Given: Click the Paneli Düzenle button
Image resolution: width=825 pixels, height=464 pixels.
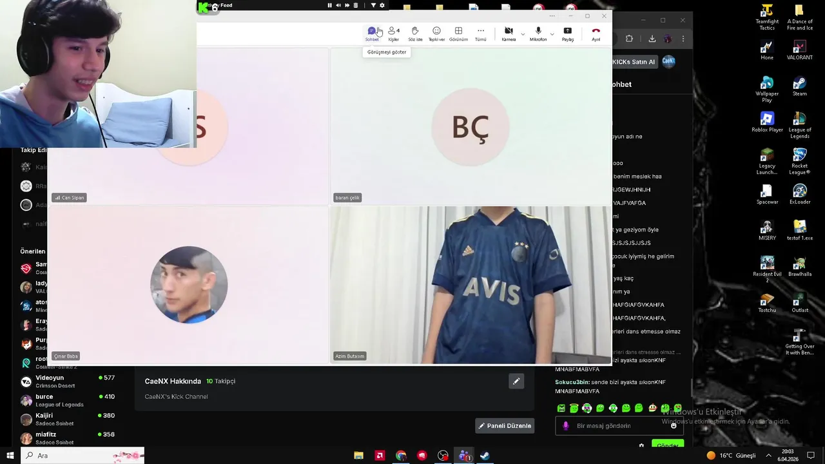Looking at the screenshot, I should tap(505, 426).
